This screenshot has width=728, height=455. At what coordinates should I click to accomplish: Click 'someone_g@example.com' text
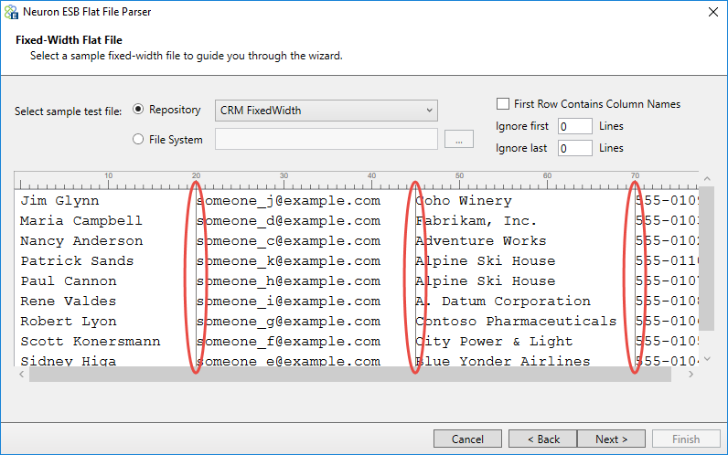(x=288, y=321)
